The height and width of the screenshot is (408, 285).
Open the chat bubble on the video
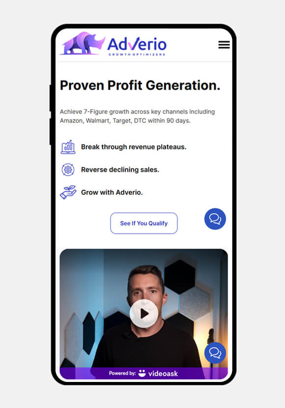pos(215,353)
